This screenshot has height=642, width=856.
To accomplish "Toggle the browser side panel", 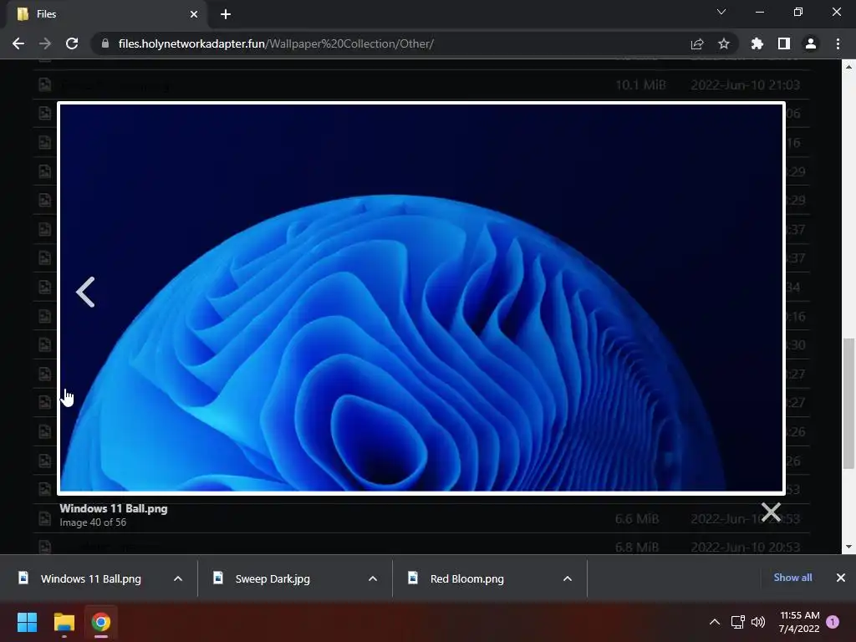I will click(x=784, y=43).
